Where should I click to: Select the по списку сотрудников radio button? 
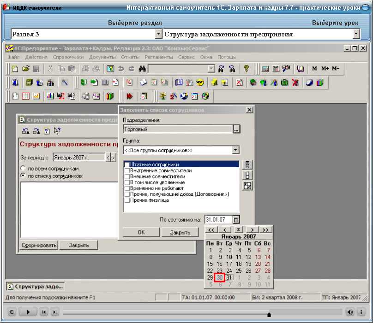click(23, 176)
